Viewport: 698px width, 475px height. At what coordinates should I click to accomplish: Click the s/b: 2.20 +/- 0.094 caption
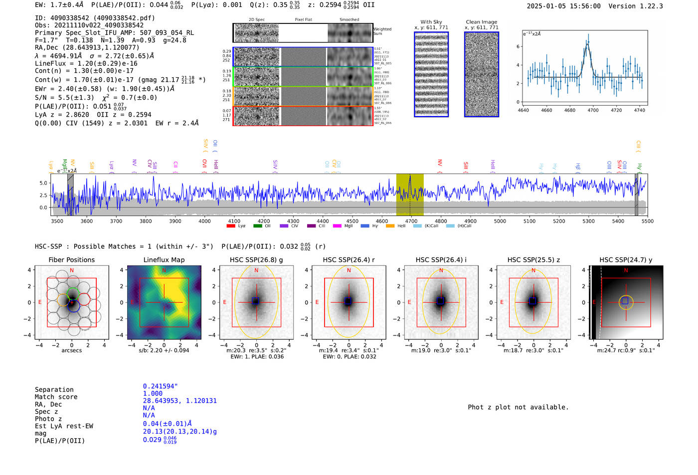coord(164,350)
